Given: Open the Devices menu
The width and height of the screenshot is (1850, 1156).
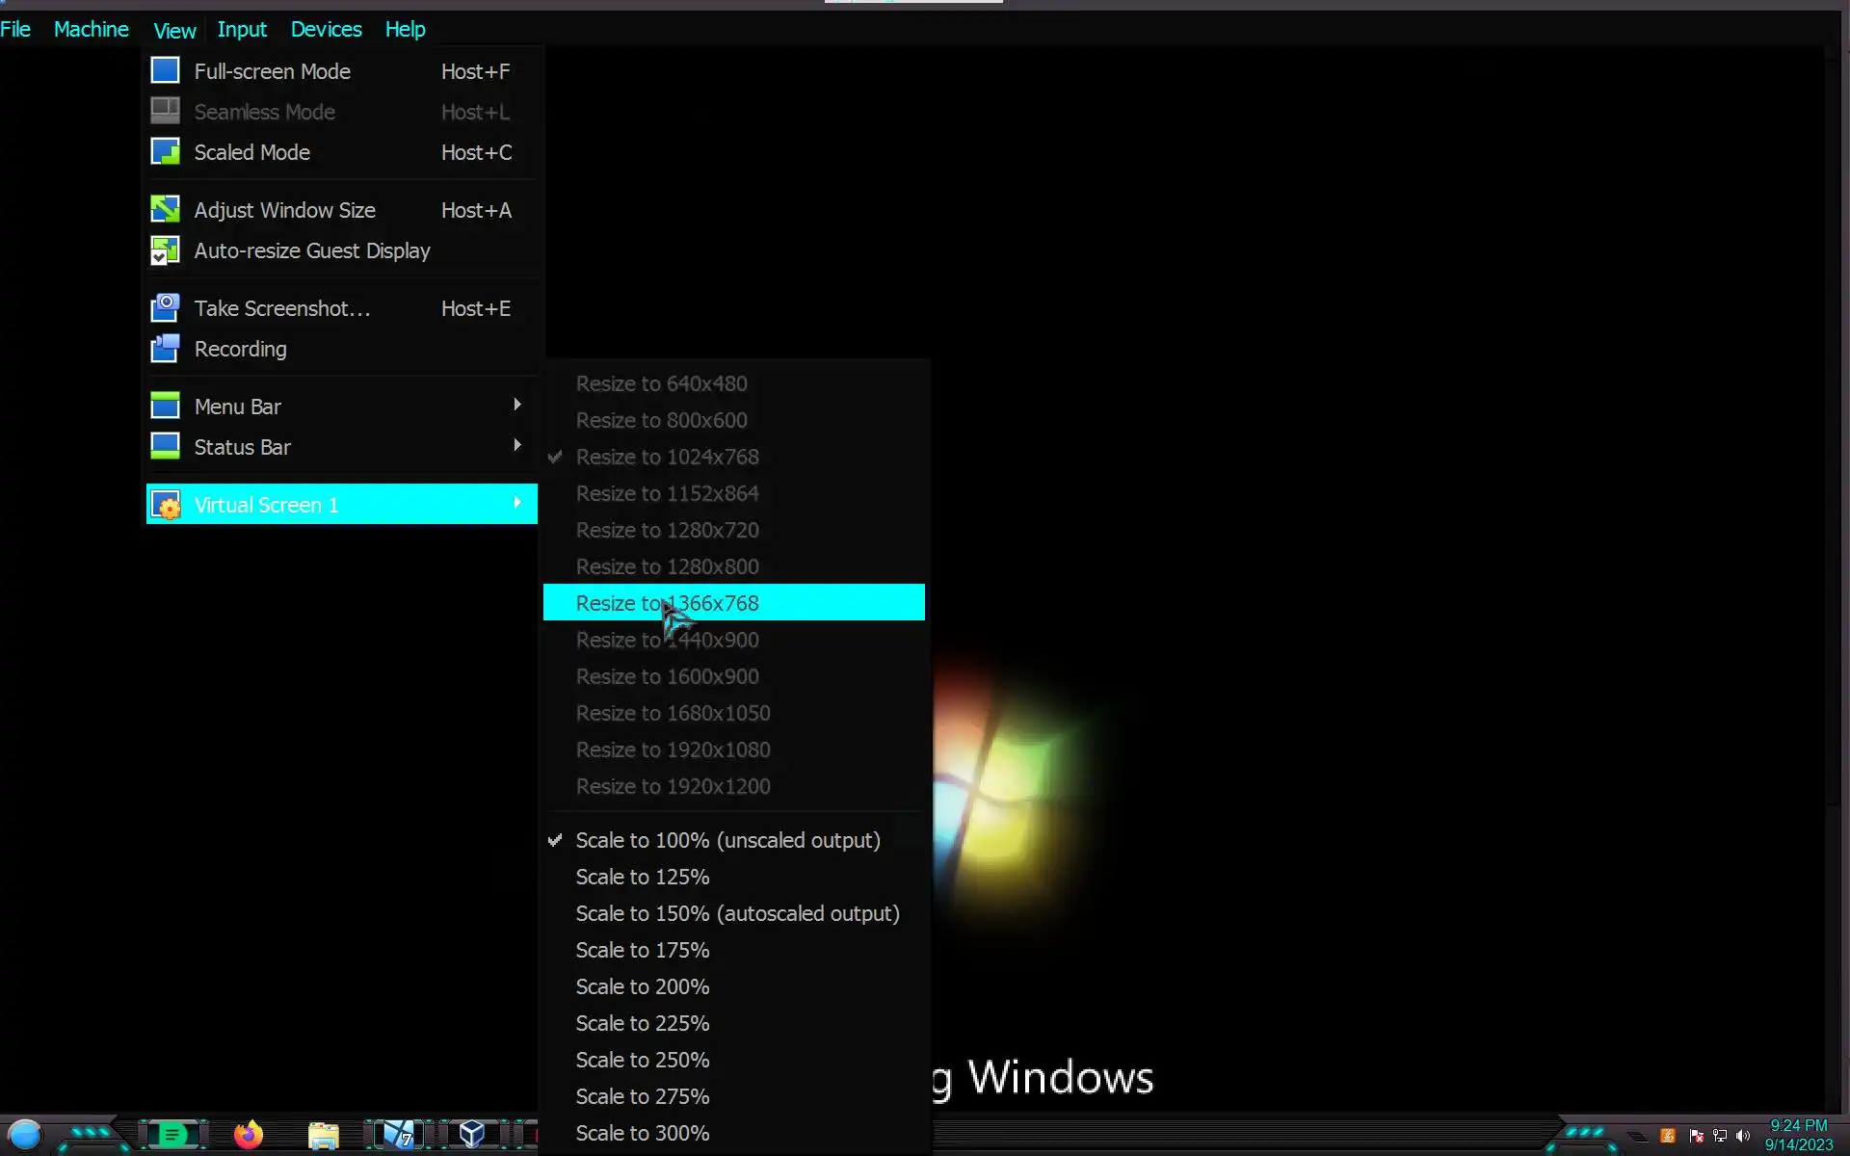Looking at the screenshot, I should tap(326, 30).
